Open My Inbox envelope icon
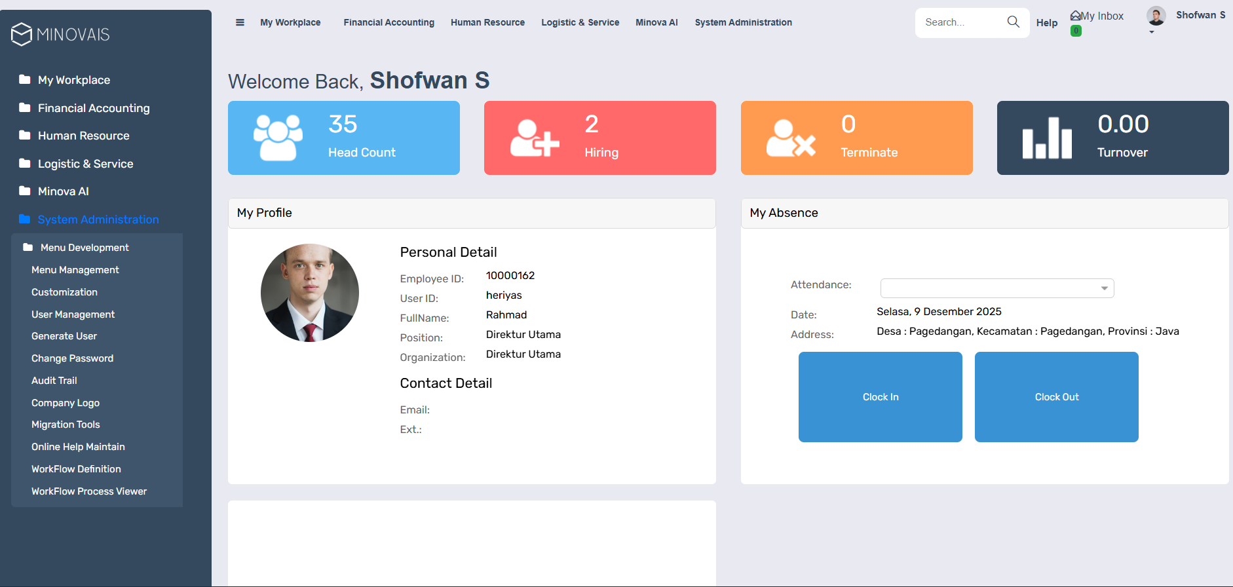Viewport: 1233px width, 587px height. (1075, 16)
